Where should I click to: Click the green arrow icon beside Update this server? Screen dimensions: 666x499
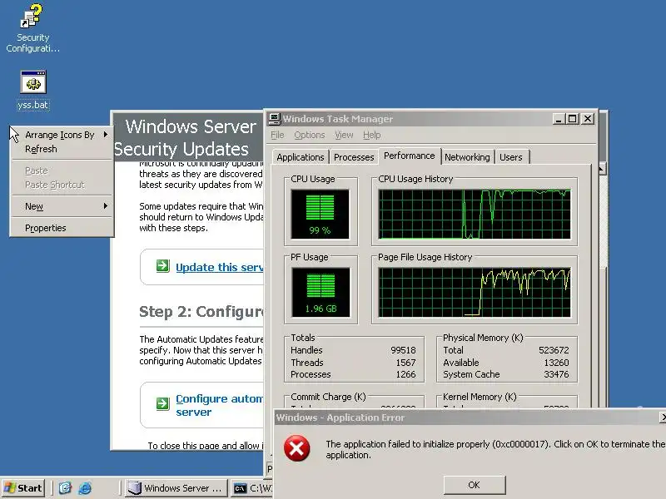point(162,266)
